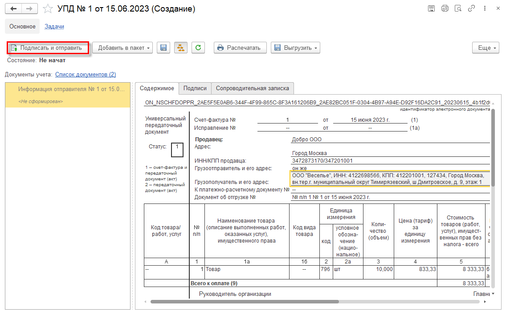Open print preview icon in the title bar
This screenshot has width=510, height=315.
tap(458, 8)
